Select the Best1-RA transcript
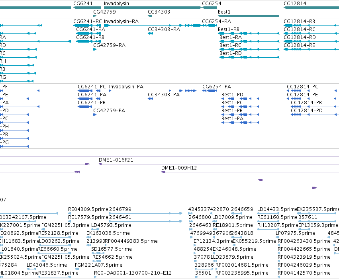The image size is (339, 279). tap(249, 41)
